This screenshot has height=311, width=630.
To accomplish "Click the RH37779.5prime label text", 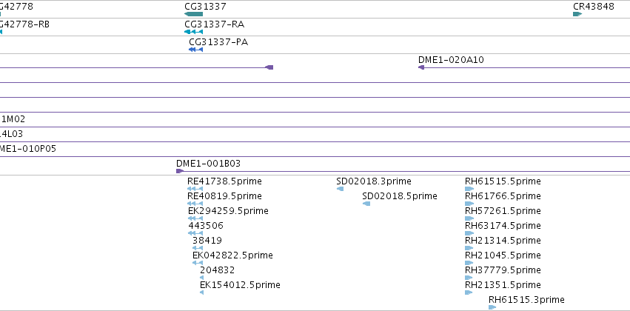I will (x=503, y=270).
